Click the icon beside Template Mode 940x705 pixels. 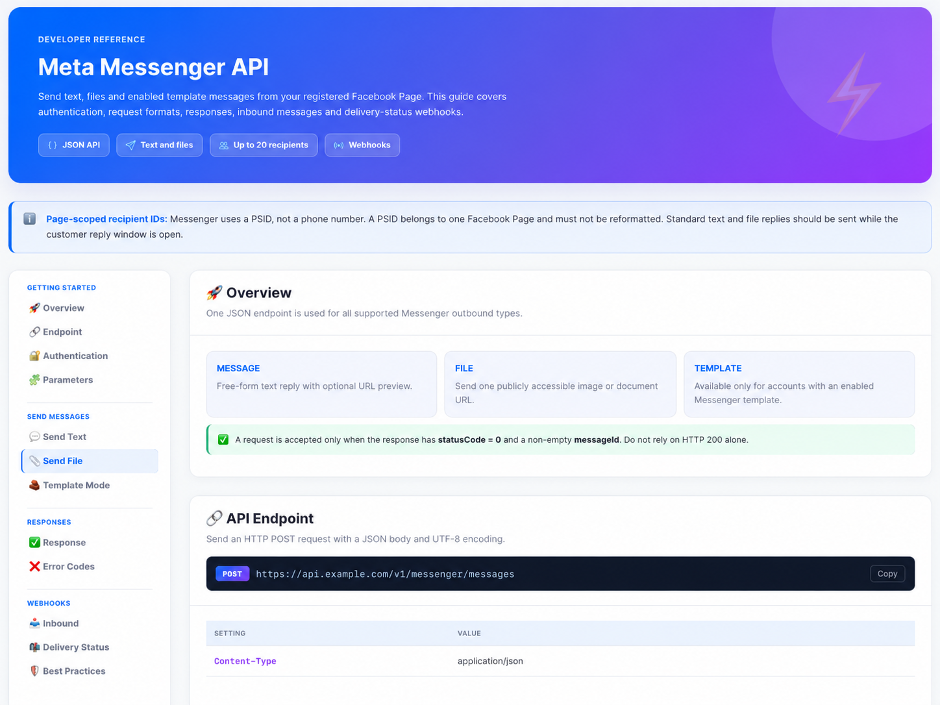click(x=34, y=486)
